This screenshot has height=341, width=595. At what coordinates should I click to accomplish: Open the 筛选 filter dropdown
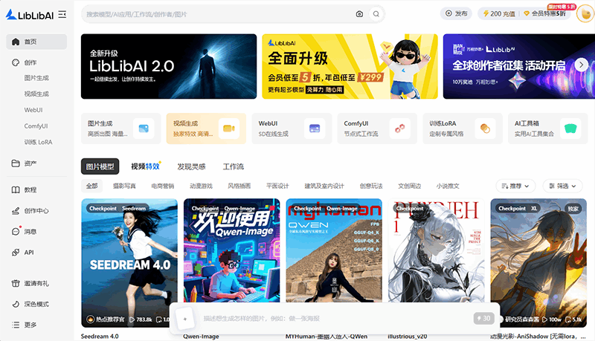tap(563, 186)
